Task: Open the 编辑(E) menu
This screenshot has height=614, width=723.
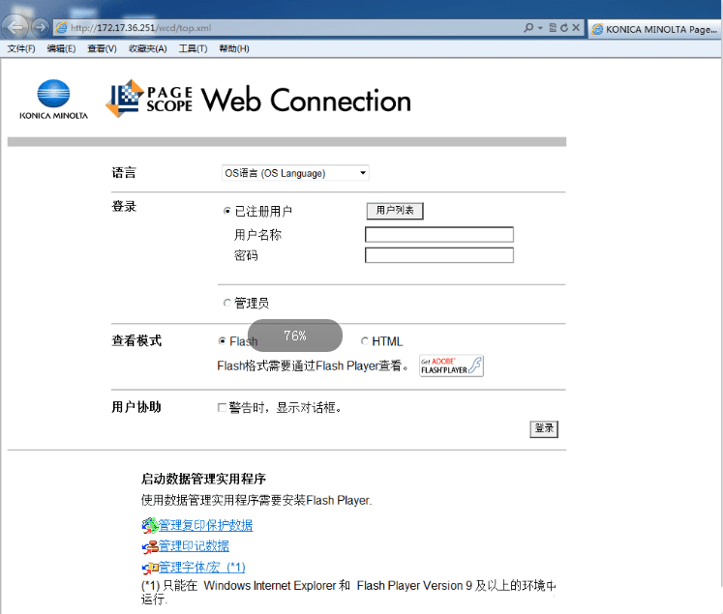Action: [61, 48]
